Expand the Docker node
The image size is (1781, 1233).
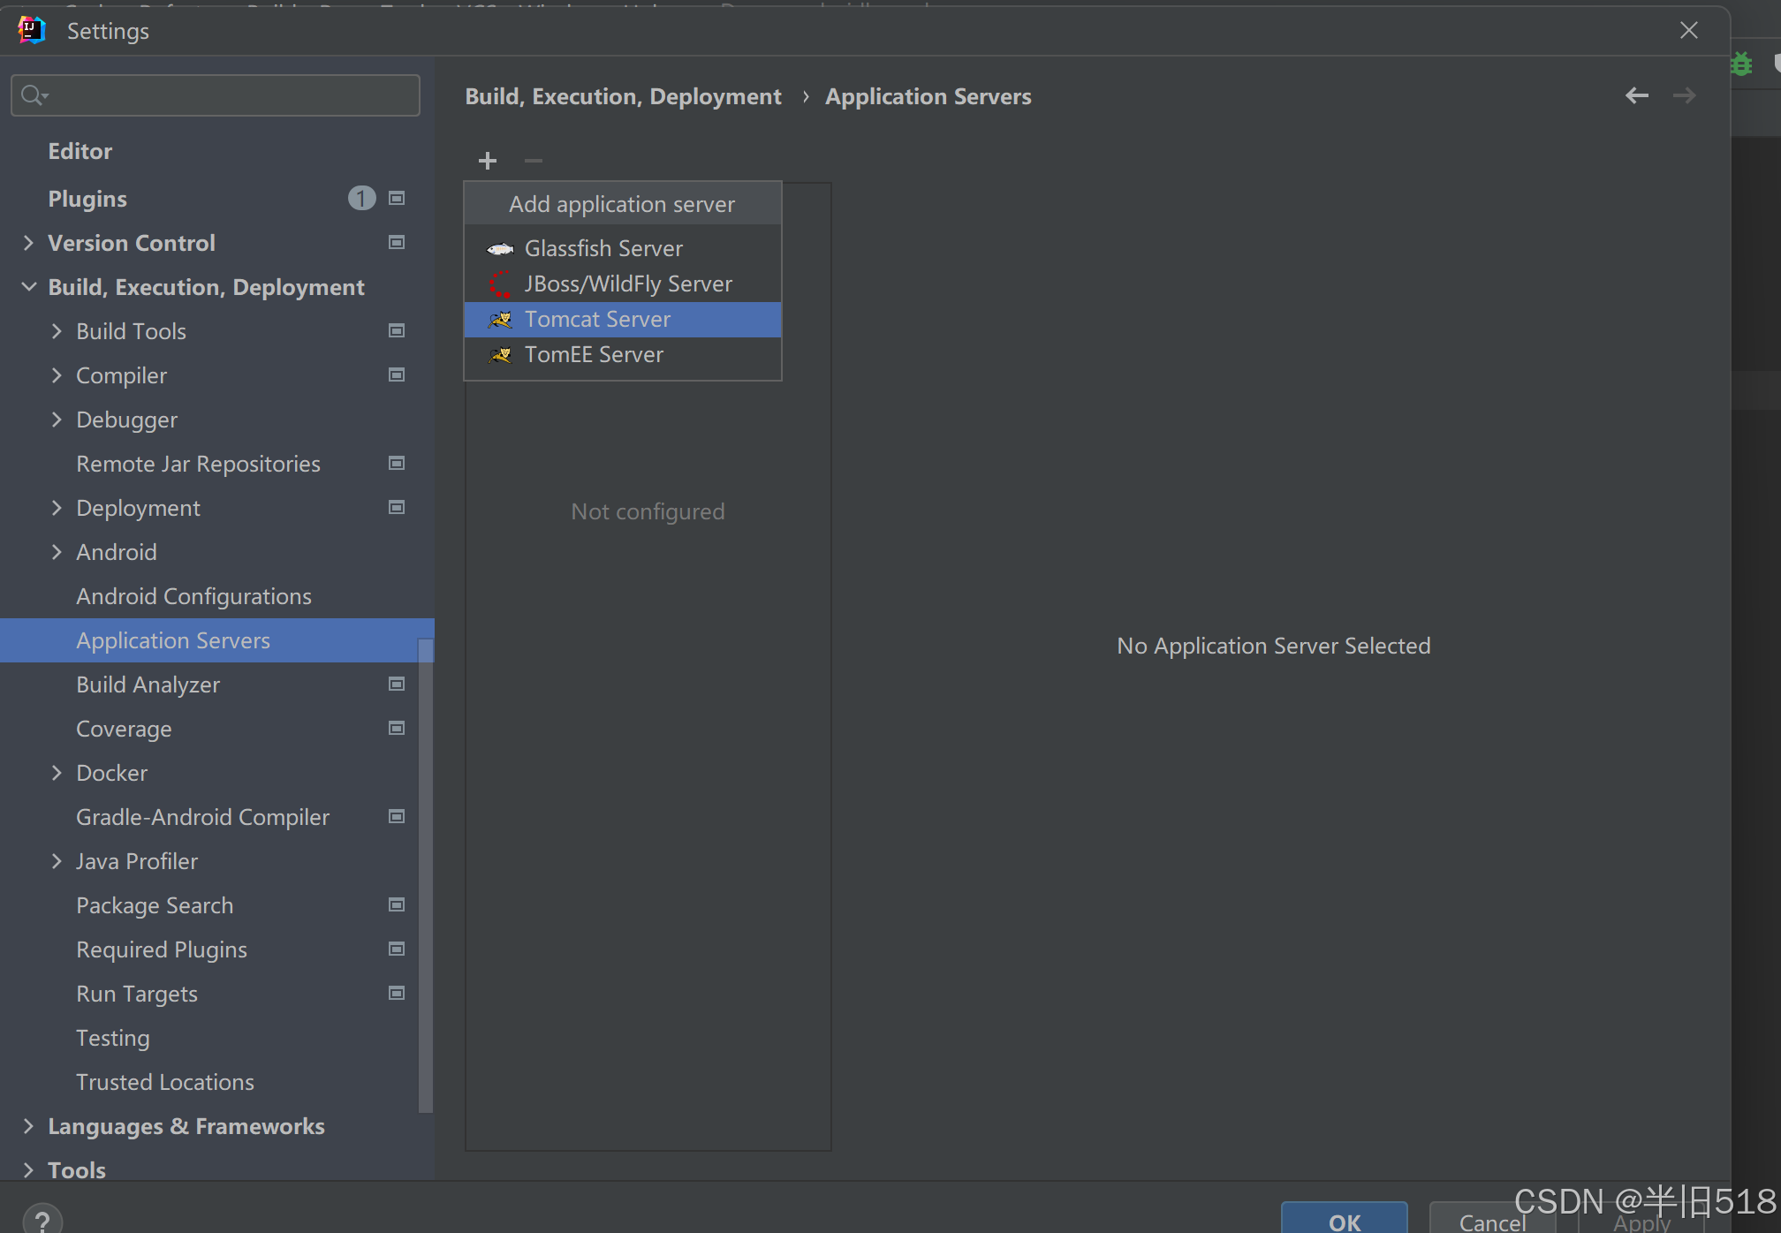click(x=57, y=773)
